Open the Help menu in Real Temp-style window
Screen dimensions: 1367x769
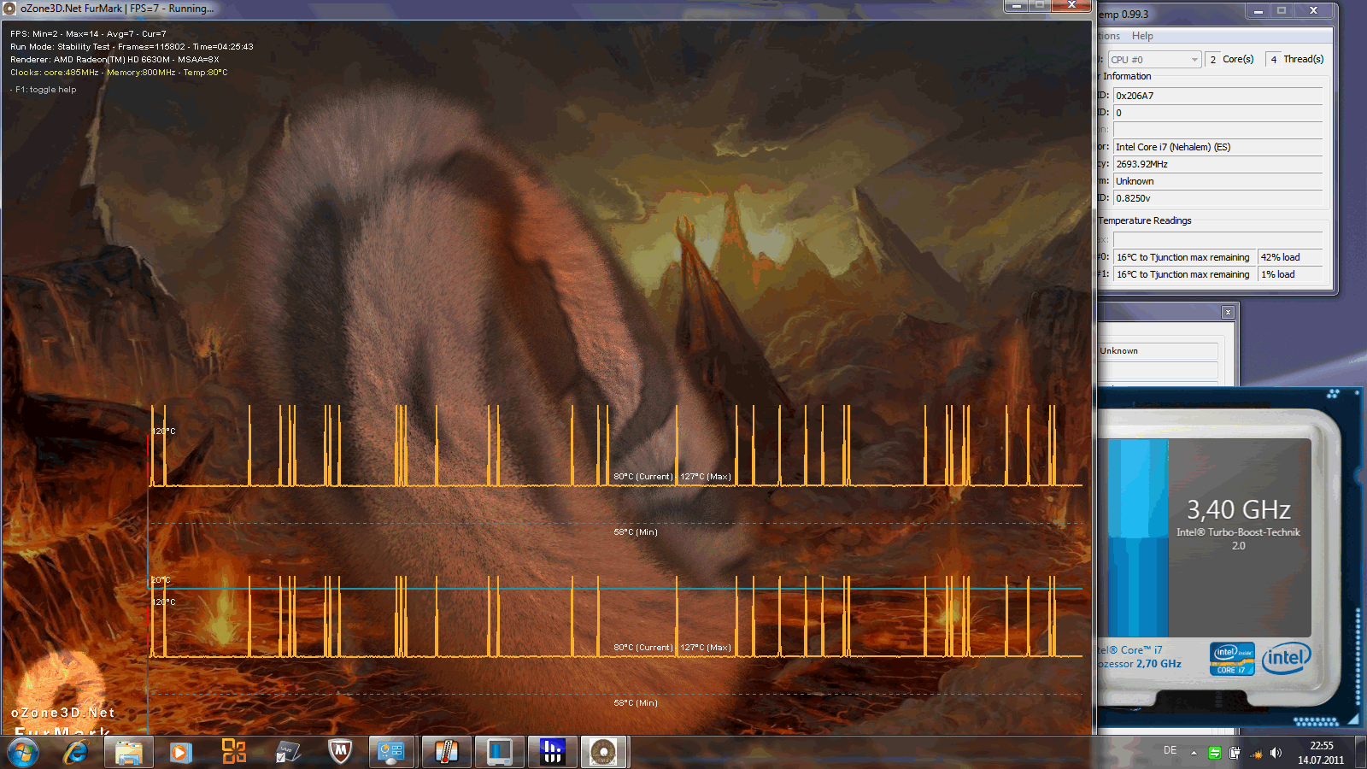click(x=1142, y=36)
